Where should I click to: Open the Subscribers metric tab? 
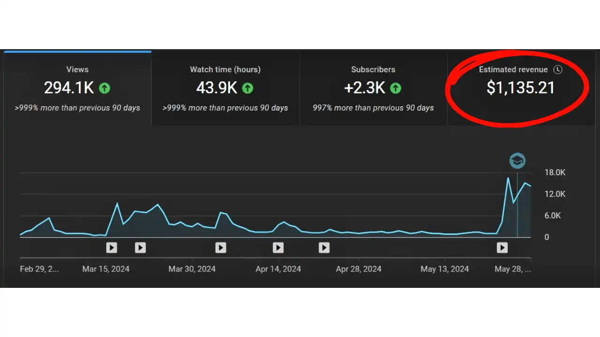(373, 88)
